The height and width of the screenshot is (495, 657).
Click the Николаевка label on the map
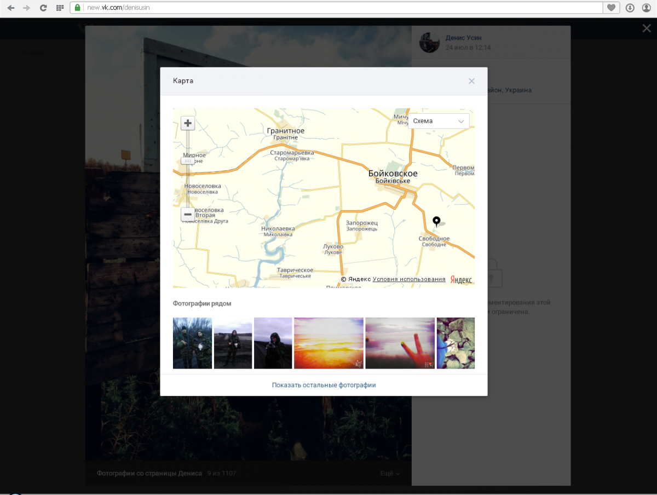tap(278, 228)
